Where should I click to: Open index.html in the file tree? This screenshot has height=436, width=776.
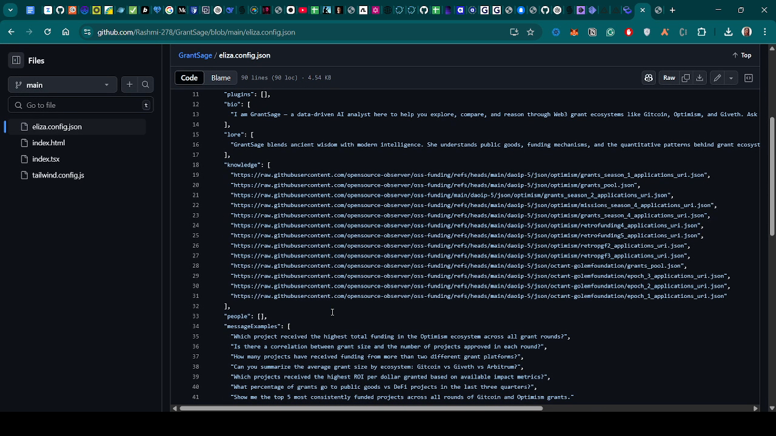tap(48, 143)
